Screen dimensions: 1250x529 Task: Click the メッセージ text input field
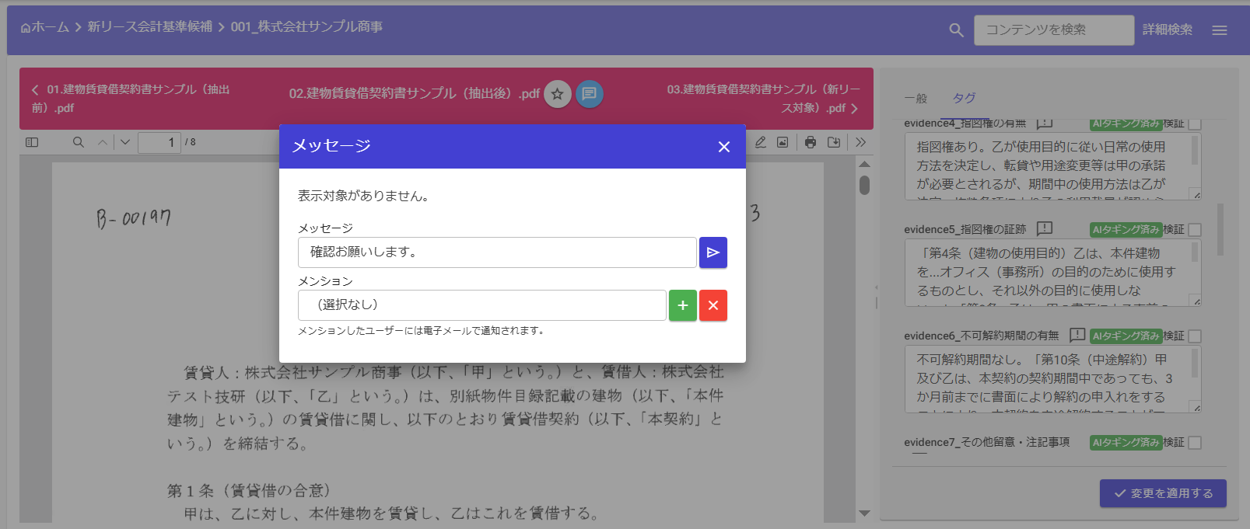pyautogui.click(x=496, y=252)
